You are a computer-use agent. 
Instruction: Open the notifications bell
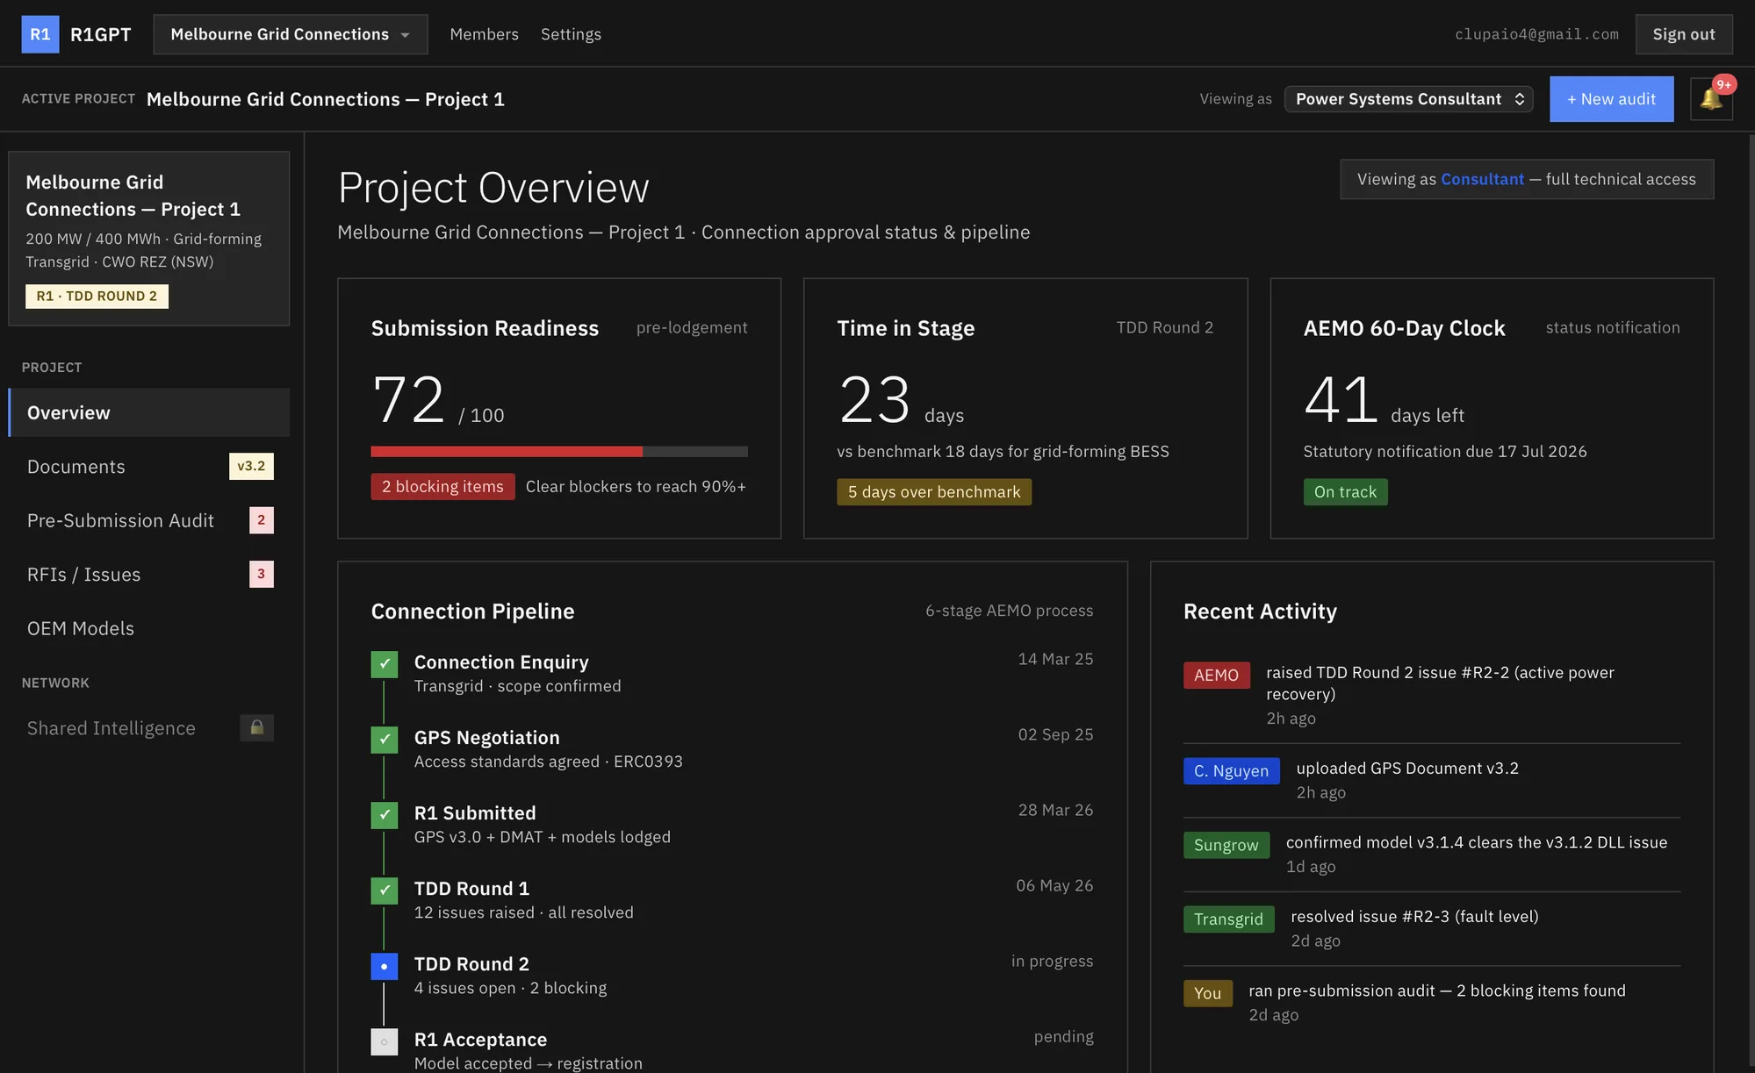[x=1711, y=99]
